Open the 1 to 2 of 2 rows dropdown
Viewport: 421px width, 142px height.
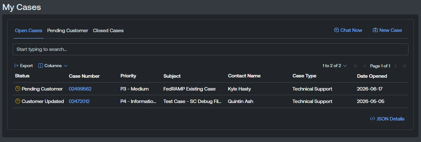point(335,66)
